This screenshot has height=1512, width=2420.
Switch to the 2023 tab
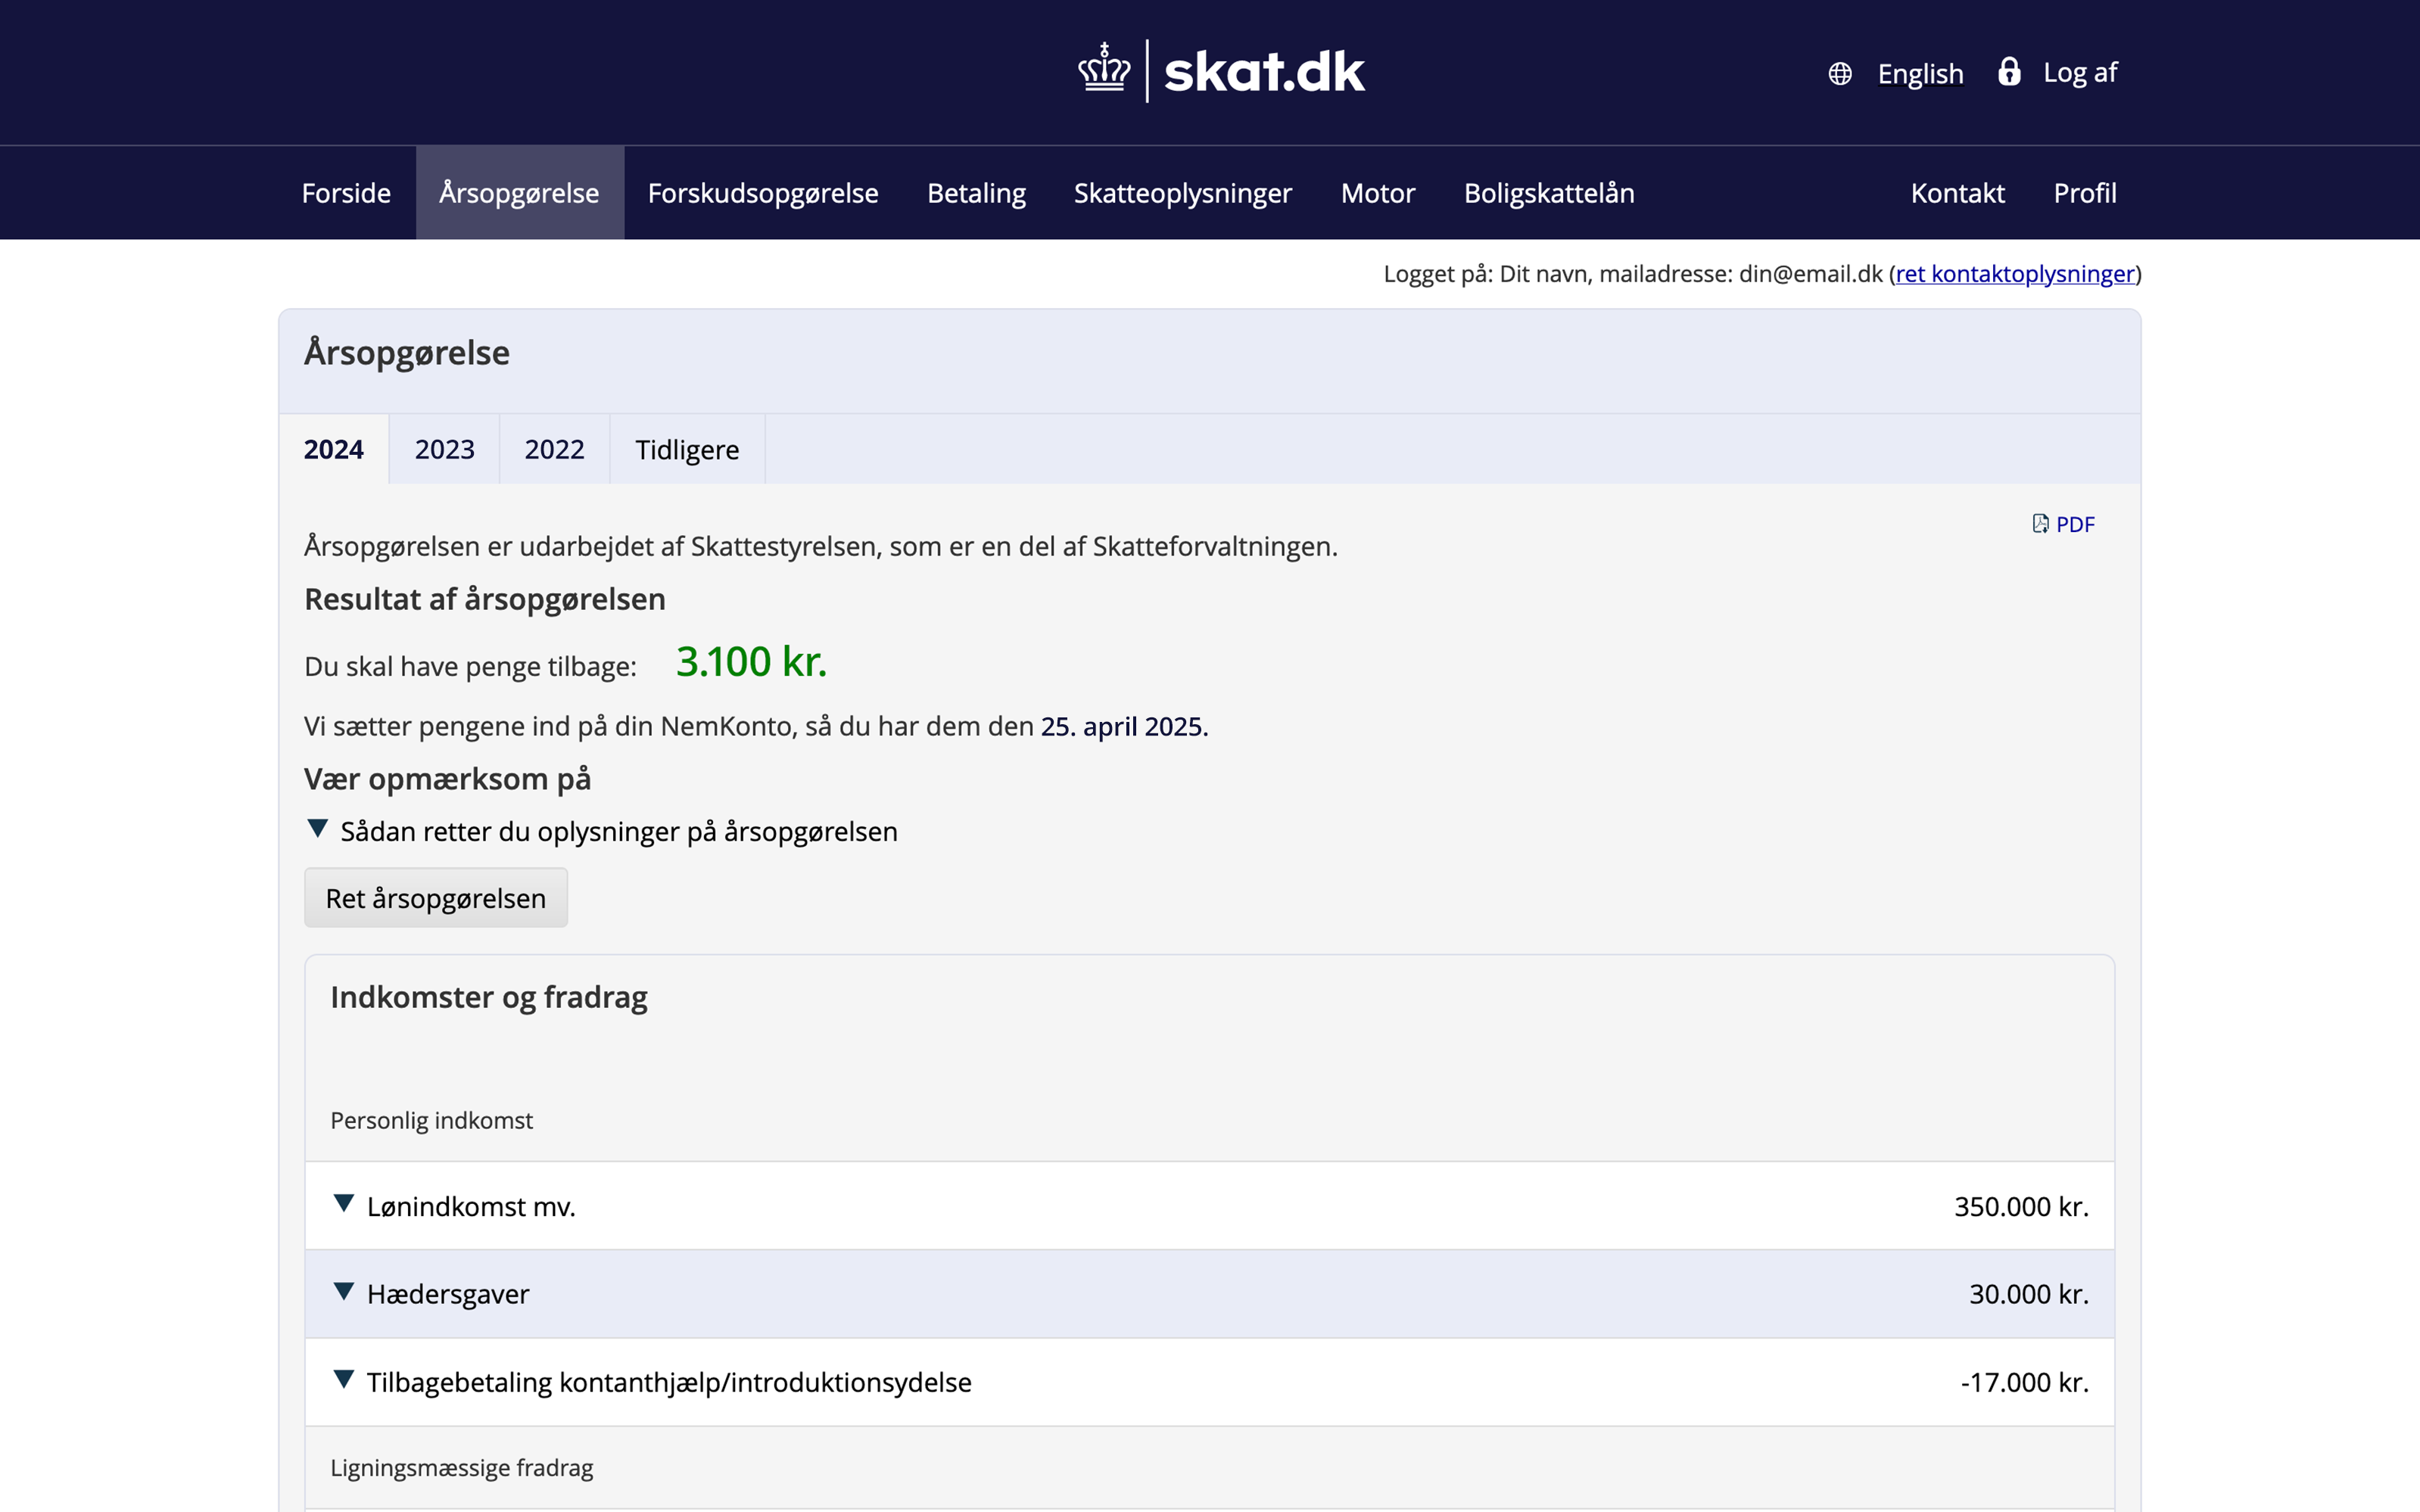click(444, 450)
